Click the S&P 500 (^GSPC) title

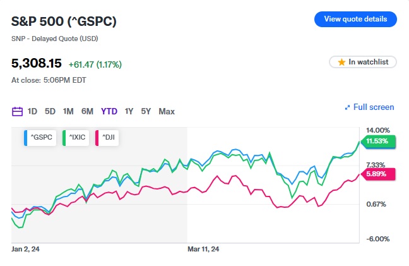tap(64, 21)
